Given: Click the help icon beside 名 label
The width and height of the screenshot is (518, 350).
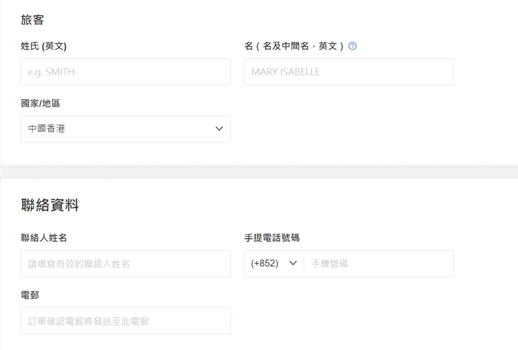Looking at the screenshot, I should [353, 46].
